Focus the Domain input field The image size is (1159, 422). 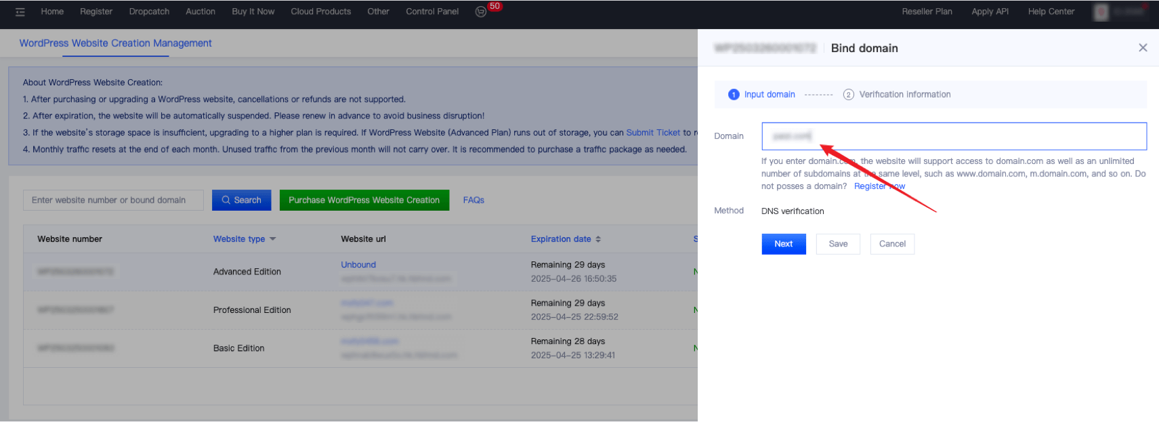954,136
